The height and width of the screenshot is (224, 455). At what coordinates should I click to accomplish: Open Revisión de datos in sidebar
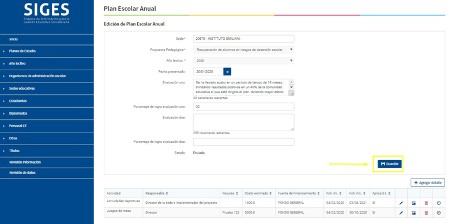pyautogui.click(x=47, y=173)
